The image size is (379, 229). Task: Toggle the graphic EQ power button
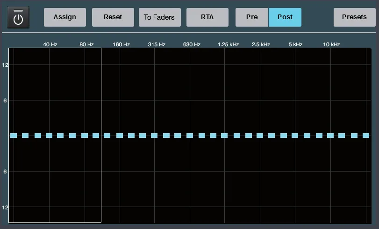point(18,17)
